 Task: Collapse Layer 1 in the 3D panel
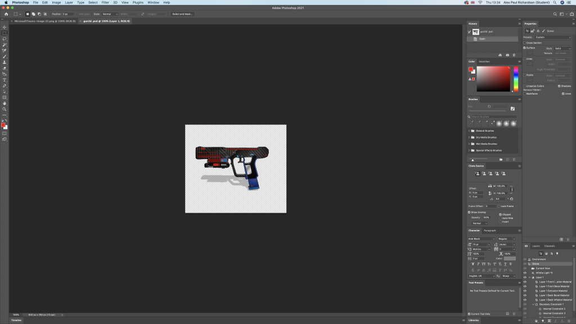tap(529, 277)
